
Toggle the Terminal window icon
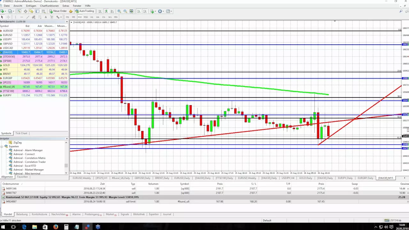click(x=38, y=11)
